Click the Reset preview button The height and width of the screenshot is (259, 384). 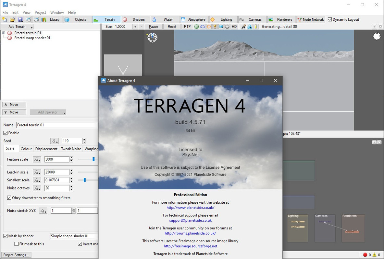click(172, 27)
